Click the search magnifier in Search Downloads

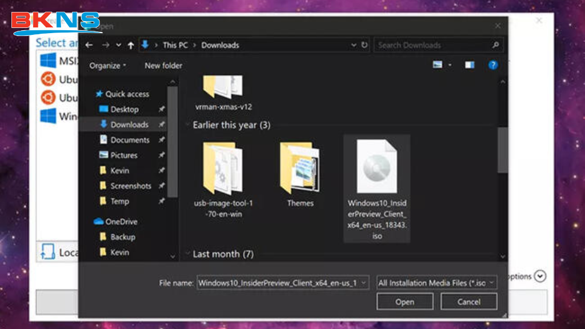click(496, 45)
